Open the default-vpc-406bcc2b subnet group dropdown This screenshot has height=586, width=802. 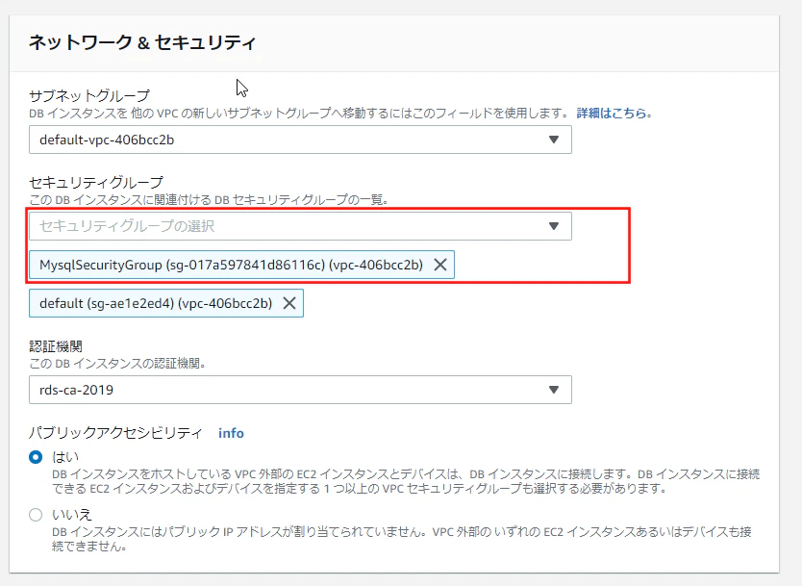coord(300,140)
